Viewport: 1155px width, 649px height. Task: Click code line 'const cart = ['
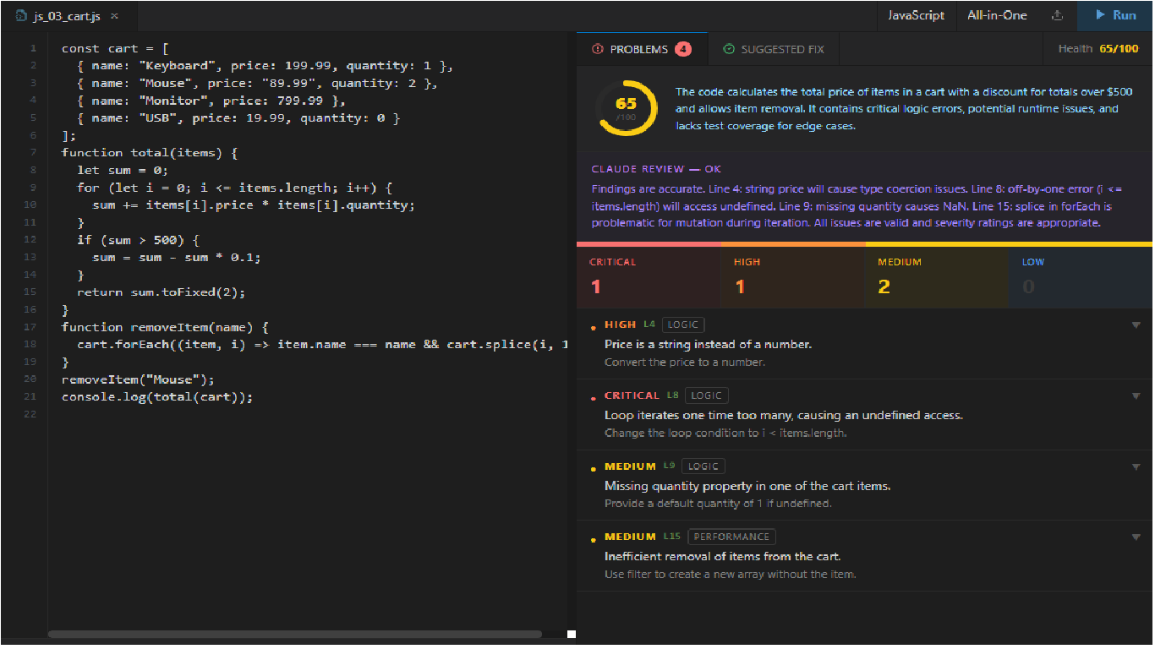(115, 49)
